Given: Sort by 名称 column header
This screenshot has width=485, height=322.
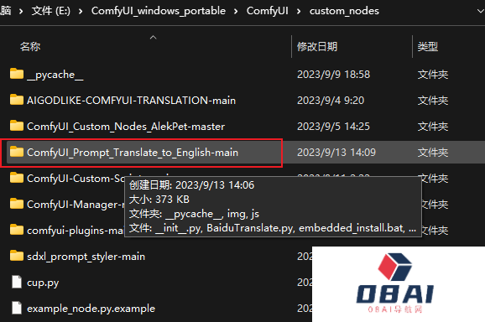Looking at the screenshot, I should [30, 47].
